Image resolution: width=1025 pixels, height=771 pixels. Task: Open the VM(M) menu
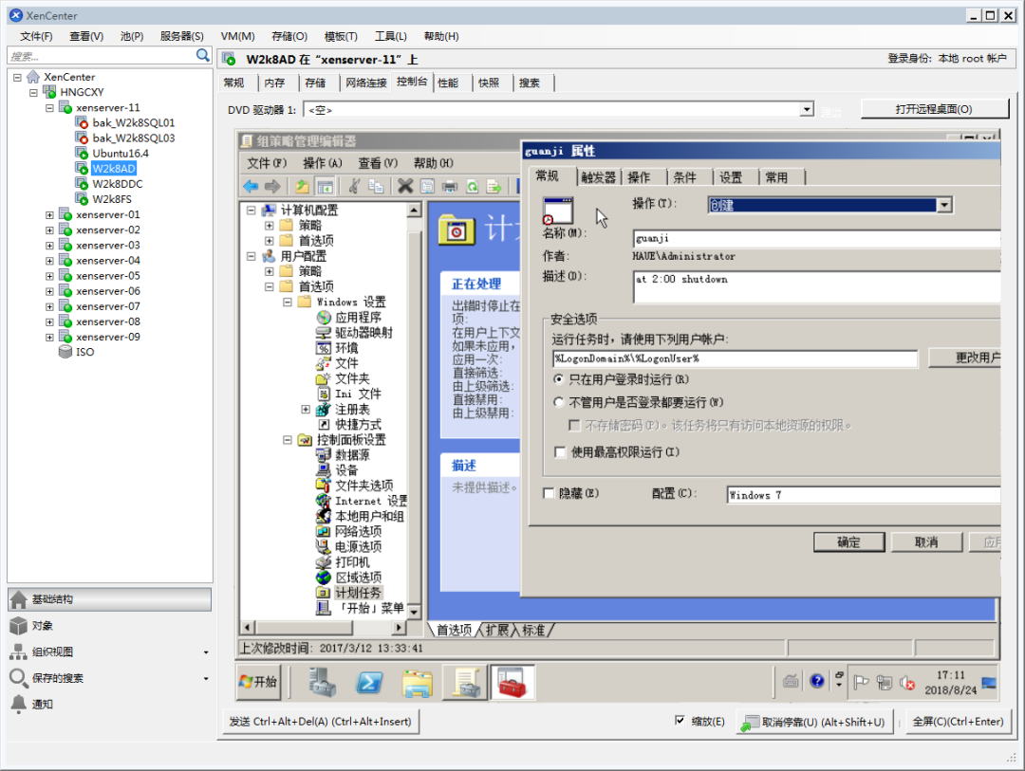[x=237, y=37]
